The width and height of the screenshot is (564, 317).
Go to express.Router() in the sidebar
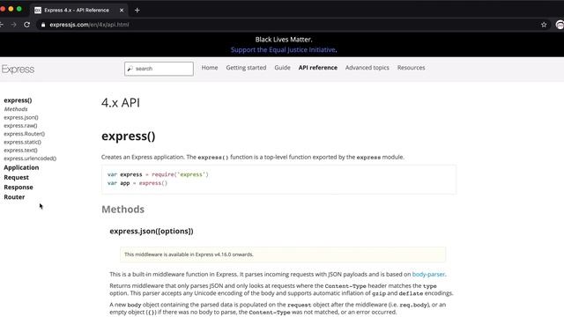click(24, 134)
